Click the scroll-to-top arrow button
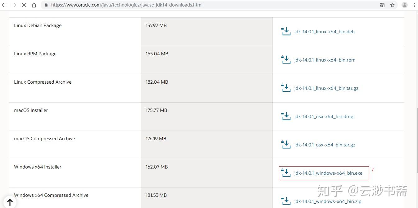This screenshot has width=418, height=208. [x=10, y=202]
